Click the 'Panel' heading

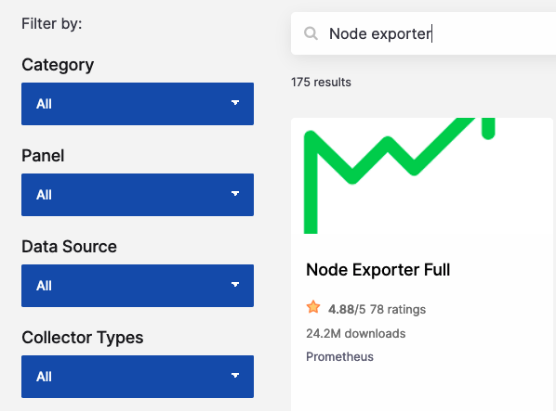[43, 156]
